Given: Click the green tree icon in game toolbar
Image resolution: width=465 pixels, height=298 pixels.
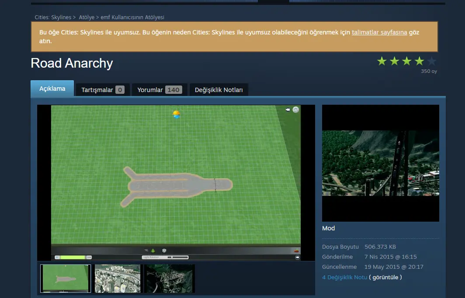Looking at the screenshot, I should (x=153, y=250).
